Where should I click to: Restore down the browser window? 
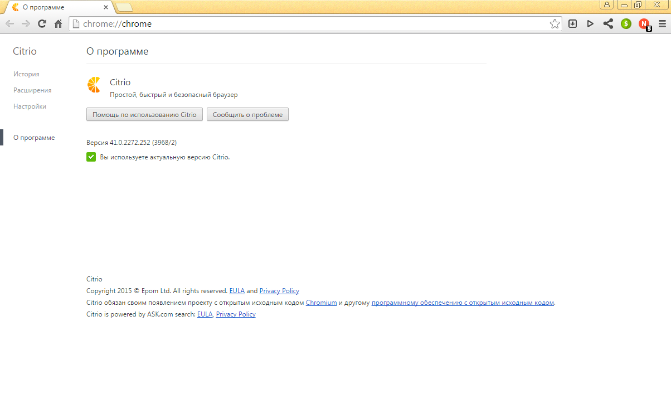pyautogui.click(x=638, y=4)
